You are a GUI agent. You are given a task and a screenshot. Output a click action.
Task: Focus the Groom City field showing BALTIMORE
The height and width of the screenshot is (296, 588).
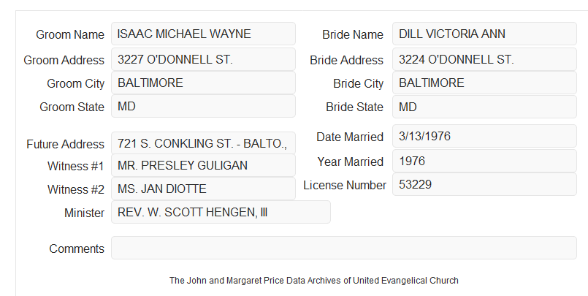203,83
